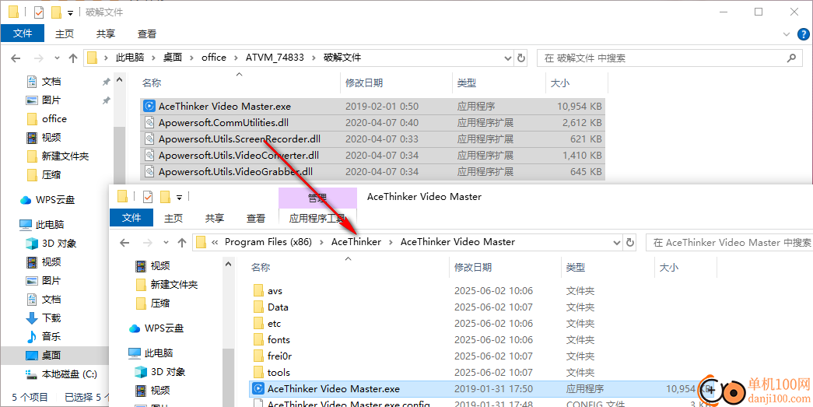Open quick access toolbar dropdown in 破解文件 window

71,12
